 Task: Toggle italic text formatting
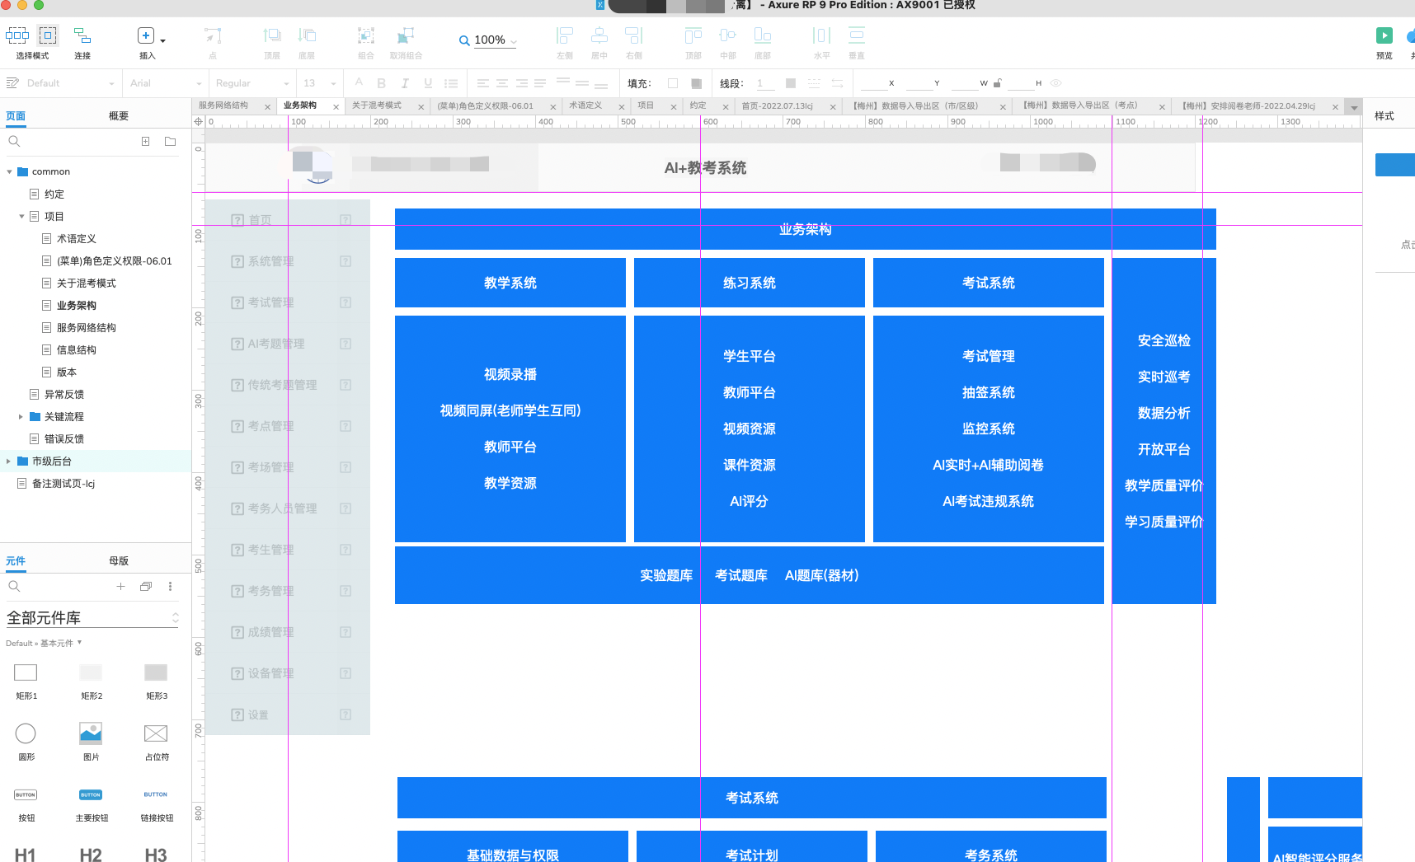405,83
